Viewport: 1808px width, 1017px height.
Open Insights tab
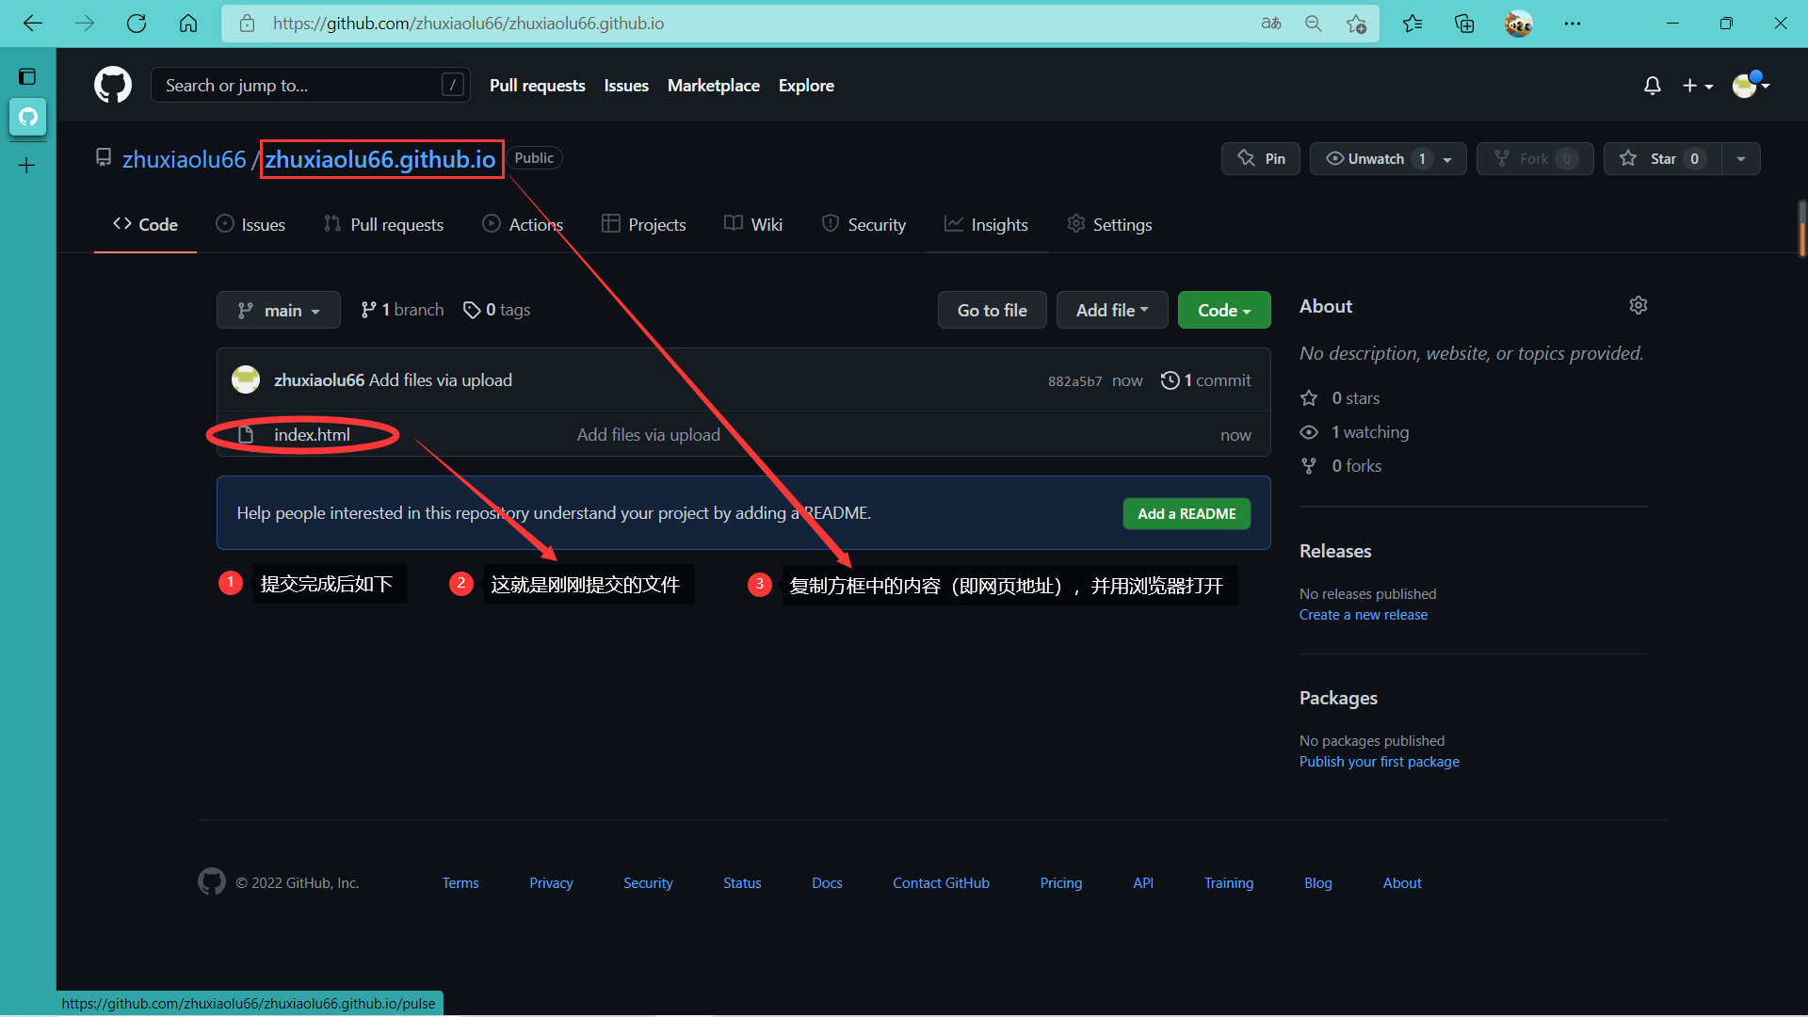pos(987,224)
